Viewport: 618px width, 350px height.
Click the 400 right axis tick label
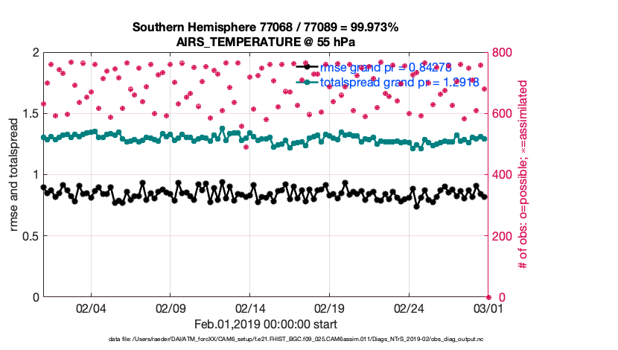click(503, 175)
